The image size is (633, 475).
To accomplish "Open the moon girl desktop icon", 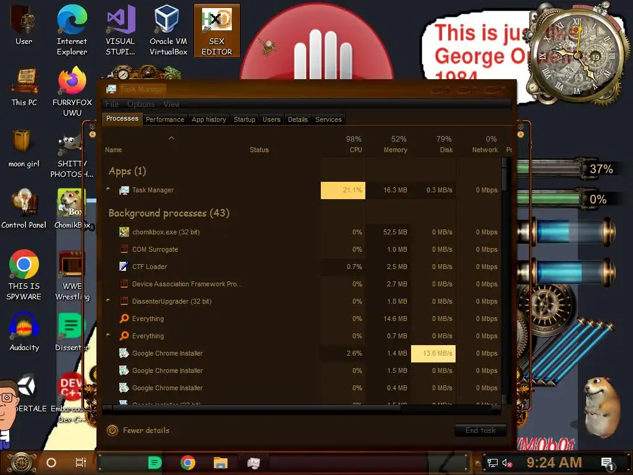I will click(x=24, y=148).
